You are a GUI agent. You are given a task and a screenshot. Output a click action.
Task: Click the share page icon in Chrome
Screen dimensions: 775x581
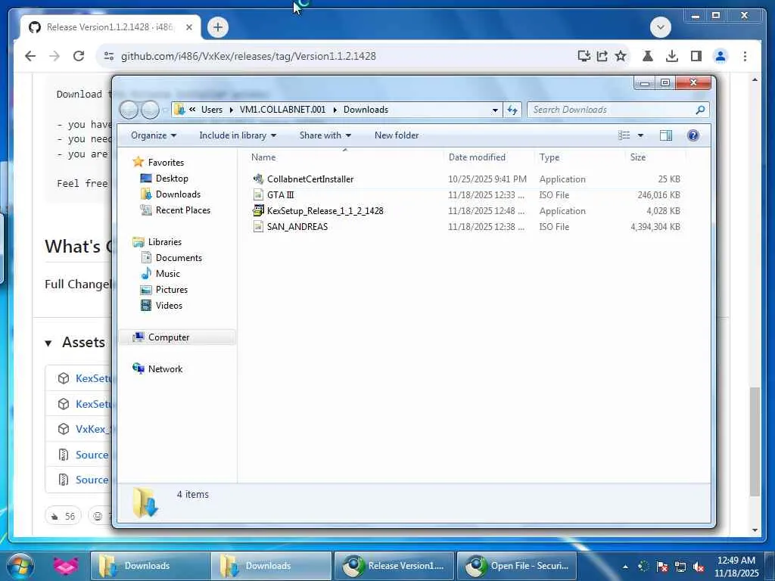[x=602, y=56]
